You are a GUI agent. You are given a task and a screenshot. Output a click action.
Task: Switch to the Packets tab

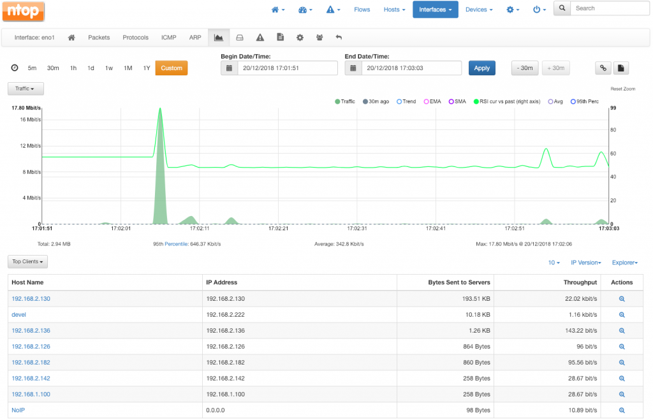click(99, 38)
